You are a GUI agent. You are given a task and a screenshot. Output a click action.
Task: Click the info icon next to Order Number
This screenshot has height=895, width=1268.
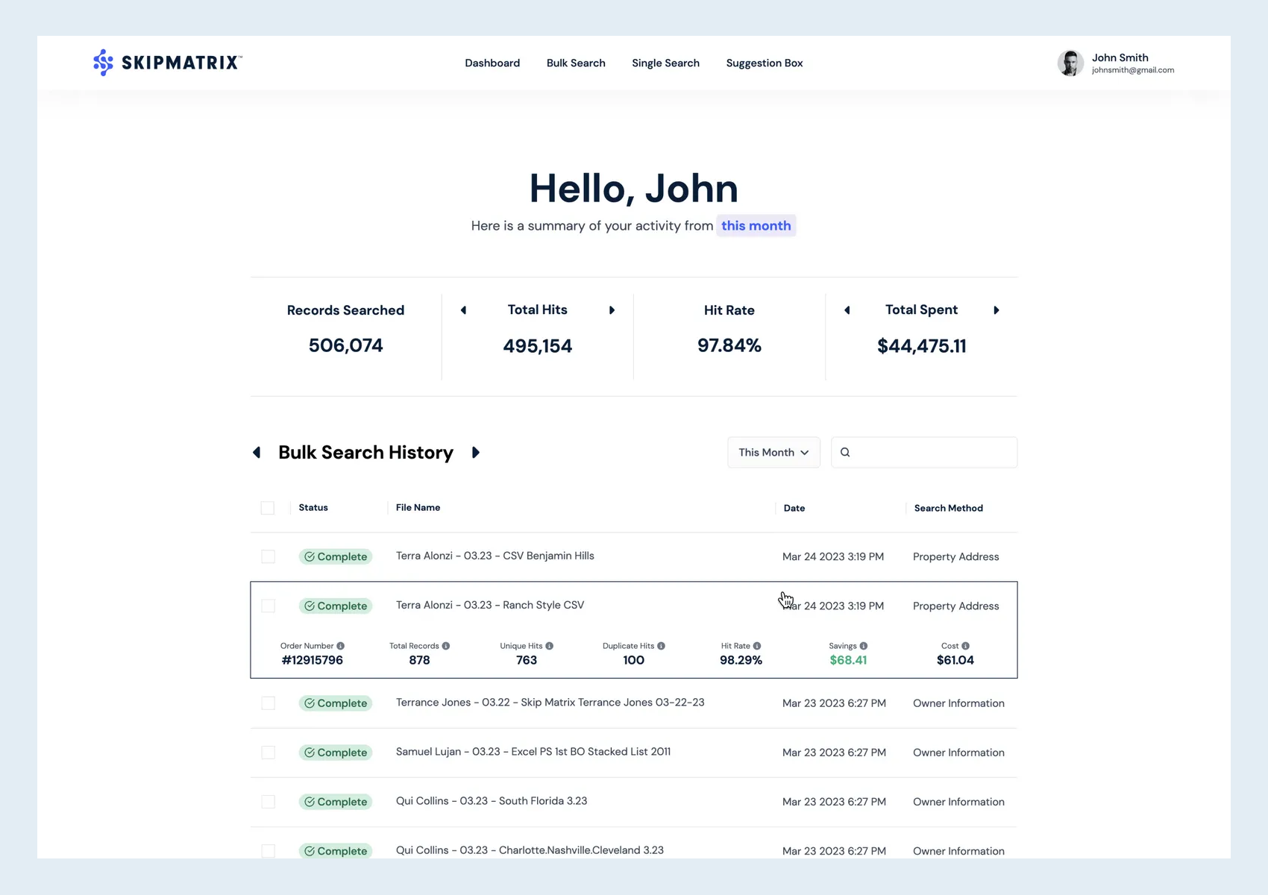[341, 646]
